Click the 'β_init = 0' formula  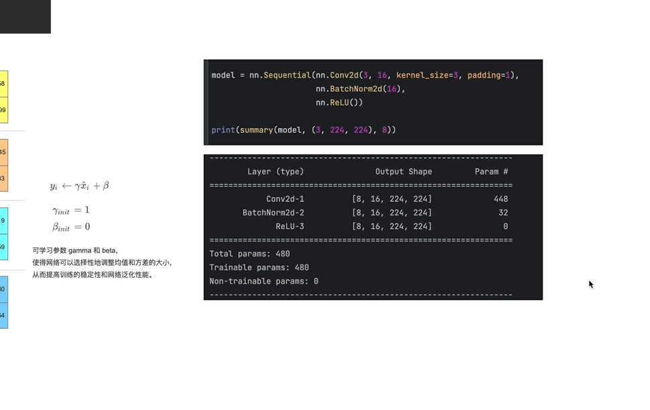pyautogui.click(x=71, y=227)
